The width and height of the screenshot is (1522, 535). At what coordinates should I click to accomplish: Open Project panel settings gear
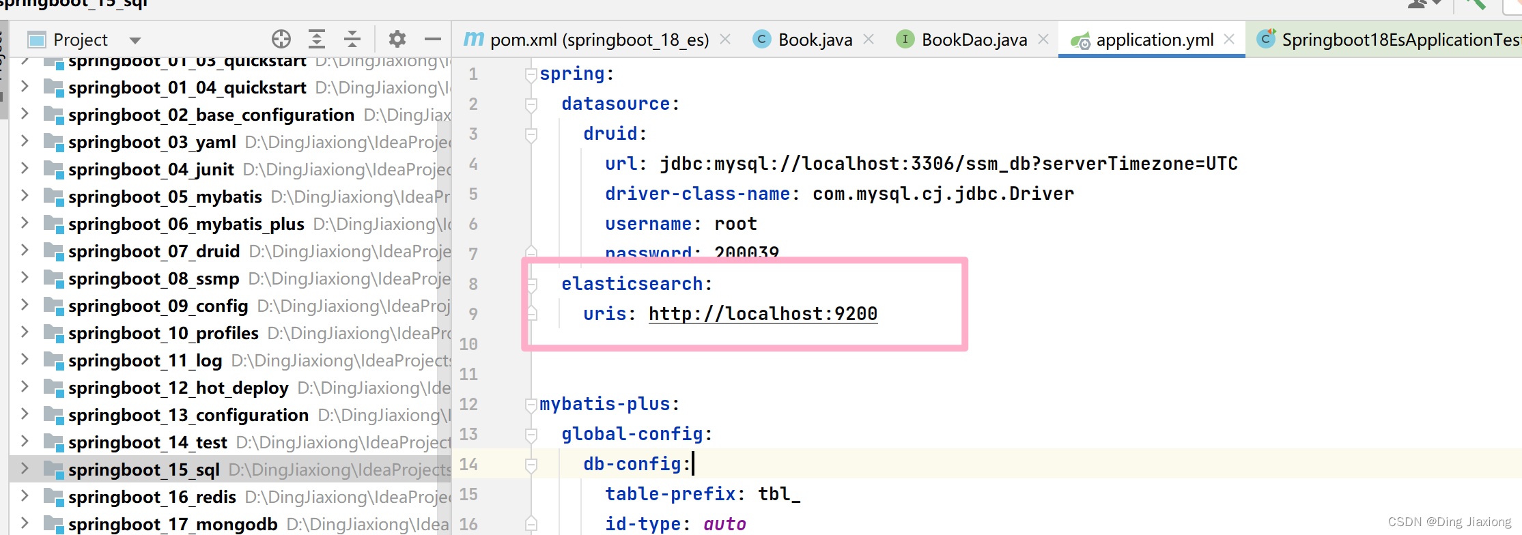coord(397,39)
